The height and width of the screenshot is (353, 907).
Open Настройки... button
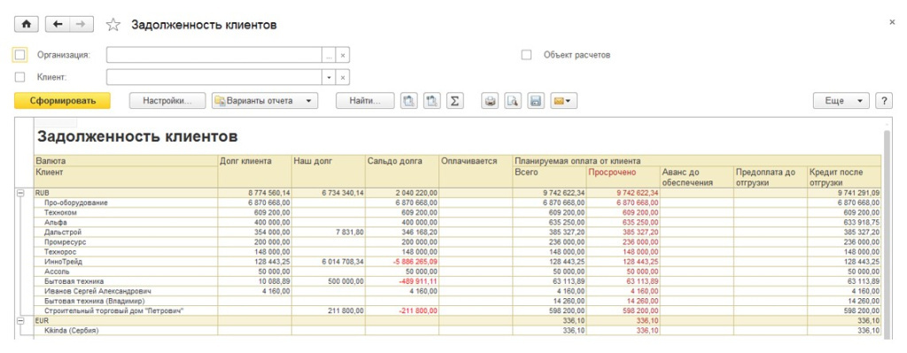point(167,101)
